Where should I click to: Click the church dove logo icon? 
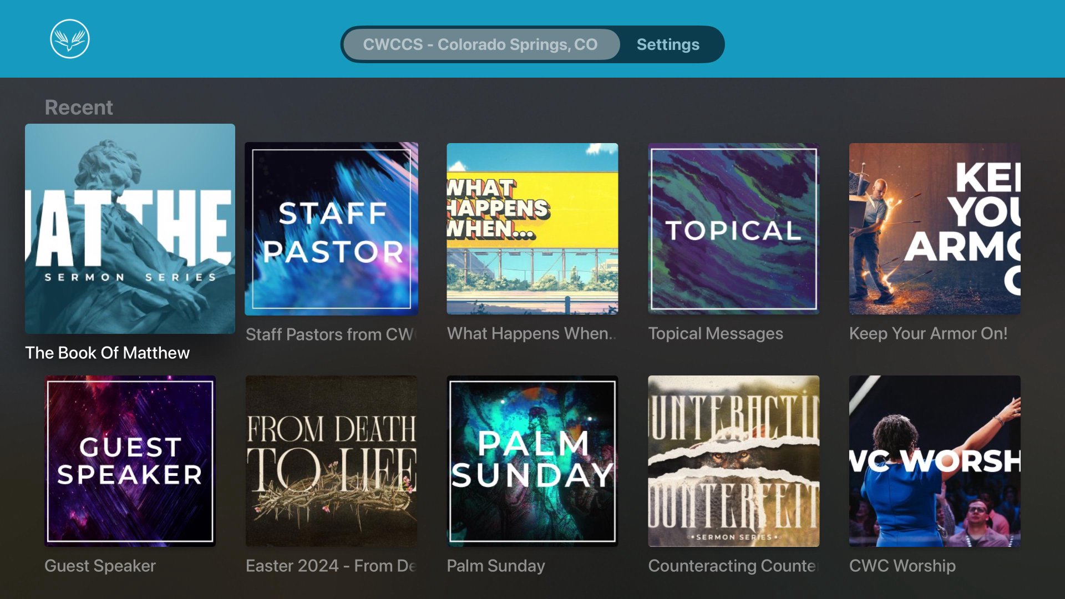(70, 39)
